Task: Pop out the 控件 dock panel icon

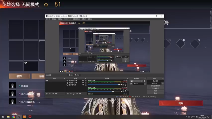Action: tap(163, 78)
